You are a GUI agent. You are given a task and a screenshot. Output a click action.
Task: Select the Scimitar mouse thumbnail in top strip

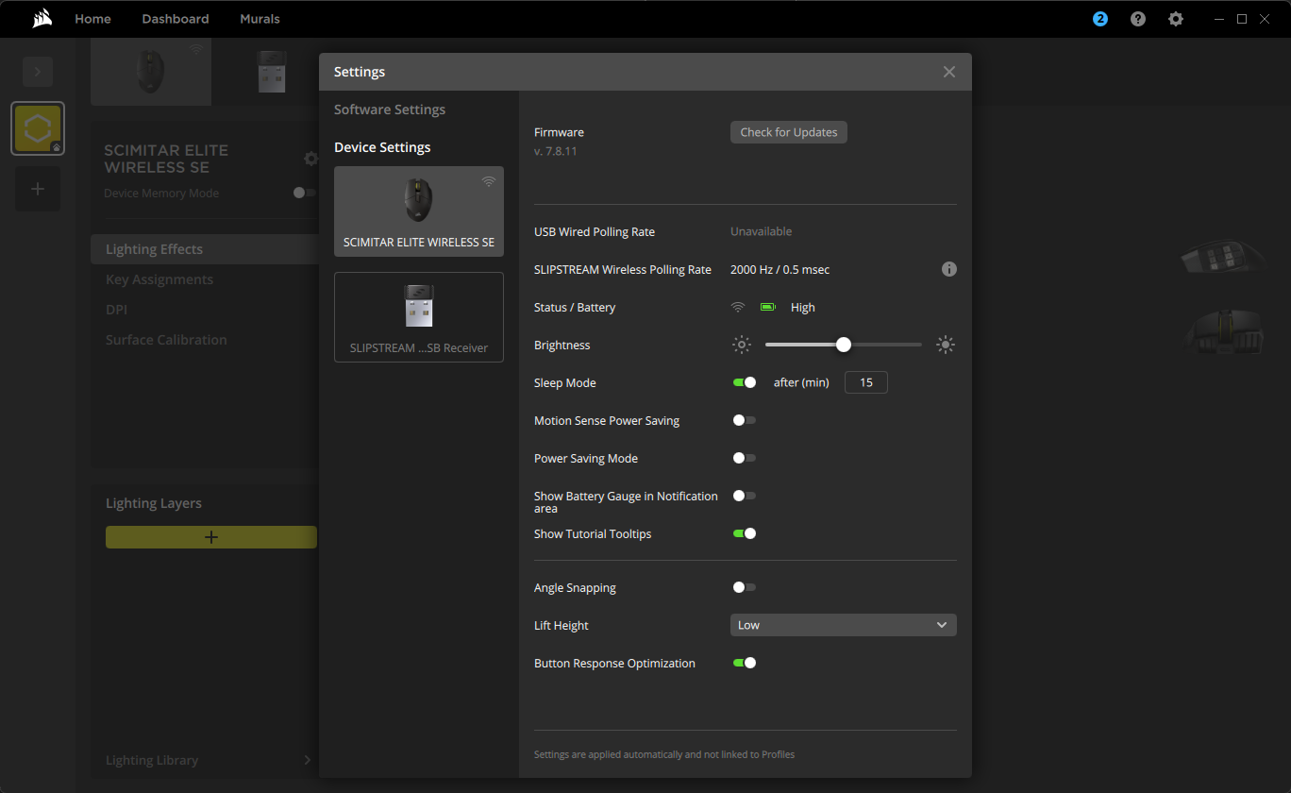click(x=151, y=72)
